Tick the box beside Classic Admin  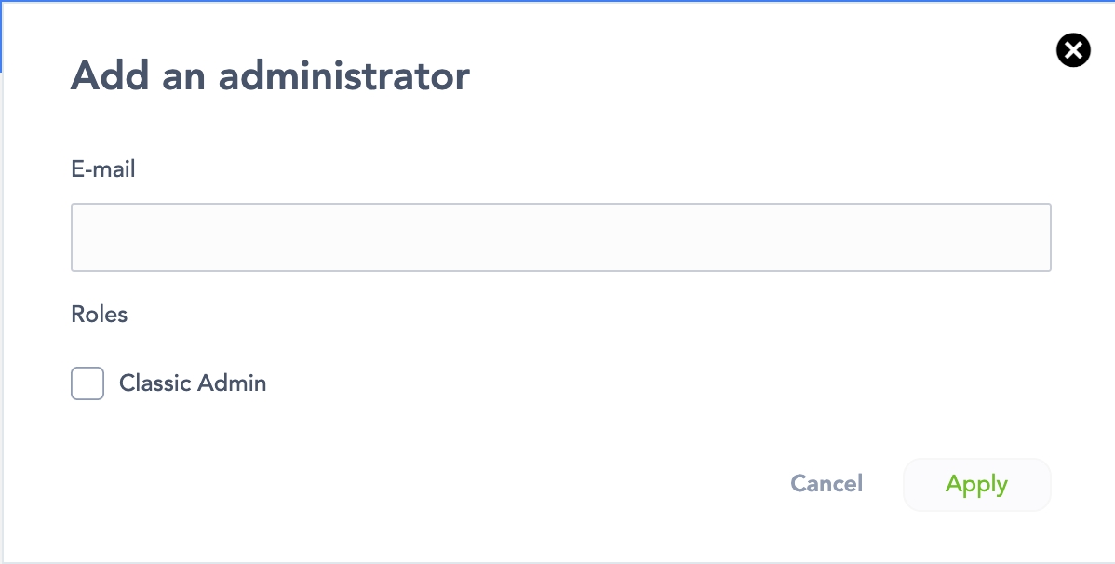click(87, 383)
